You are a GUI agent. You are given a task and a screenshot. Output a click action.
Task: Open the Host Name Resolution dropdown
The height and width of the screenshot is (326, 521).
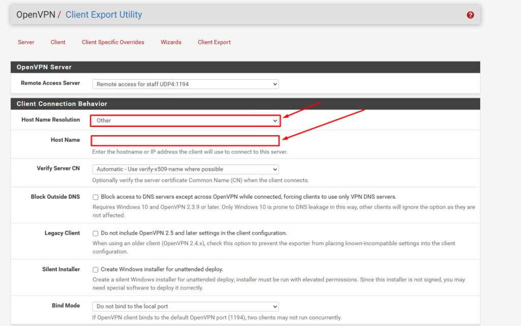[185, 120]
